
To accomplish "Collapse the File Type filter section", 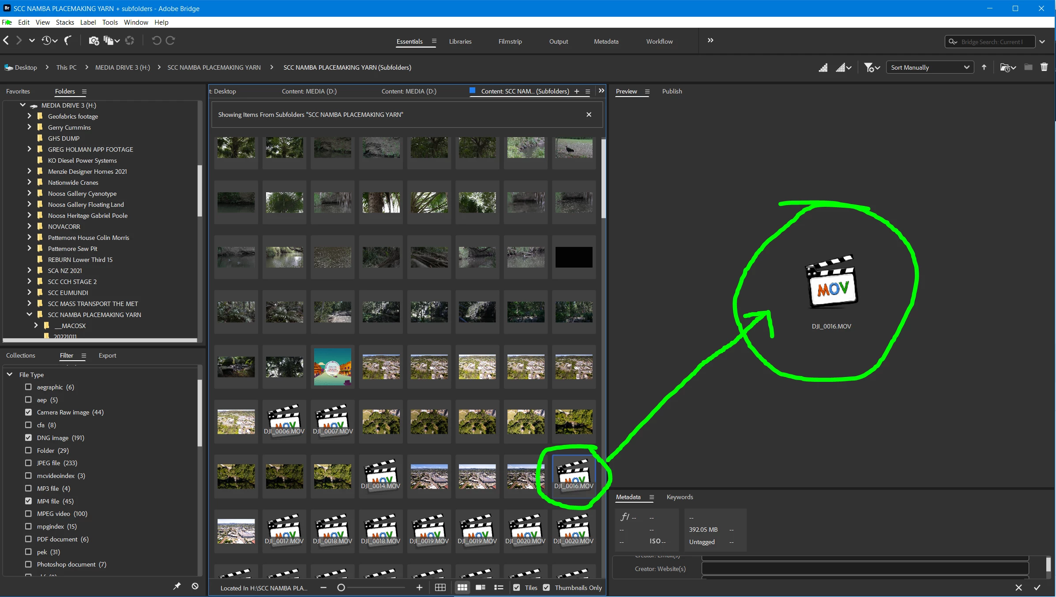I will tap(10, 374).
